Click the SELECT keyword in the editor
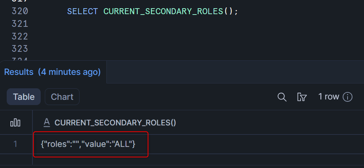The height and width of the screenshot is (168, 364). pos(83,11)
